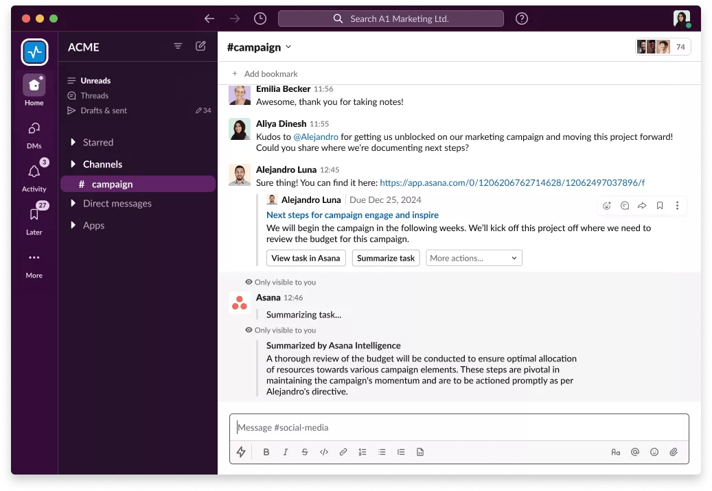
Task: Toggle bold formatting in composer
Action: coord(266,452)
